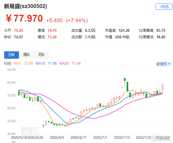Screen dimensions: 173x143
Task: Switch to the 日K daily chart tab
Action: (12, 55)
